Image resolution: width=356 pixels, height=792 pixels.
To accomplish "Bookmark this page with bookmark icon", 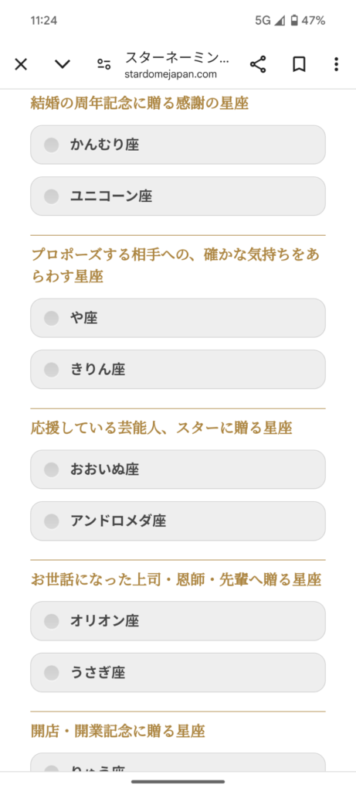I will [x=299, y=64].
